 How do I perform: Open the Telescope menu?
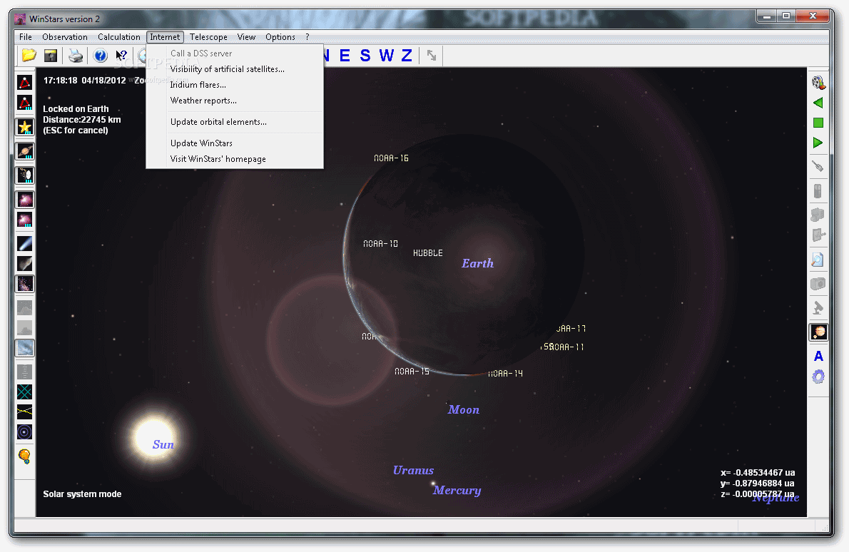tap(208, 37)
